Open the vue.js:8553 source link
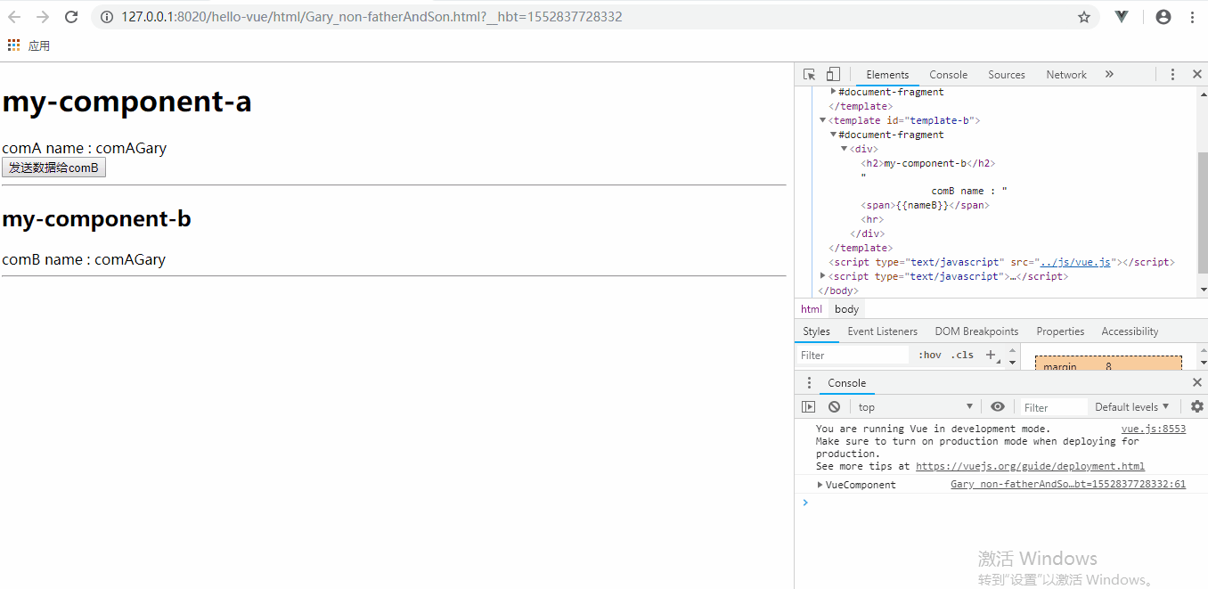1208x589 pixels. coord(1153,429)
